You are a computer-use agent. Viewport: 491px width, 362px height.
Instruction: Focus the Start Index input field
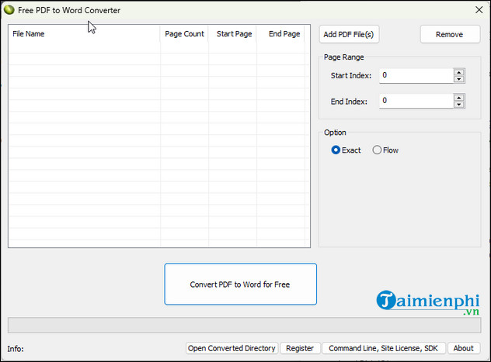pos(416,76)
